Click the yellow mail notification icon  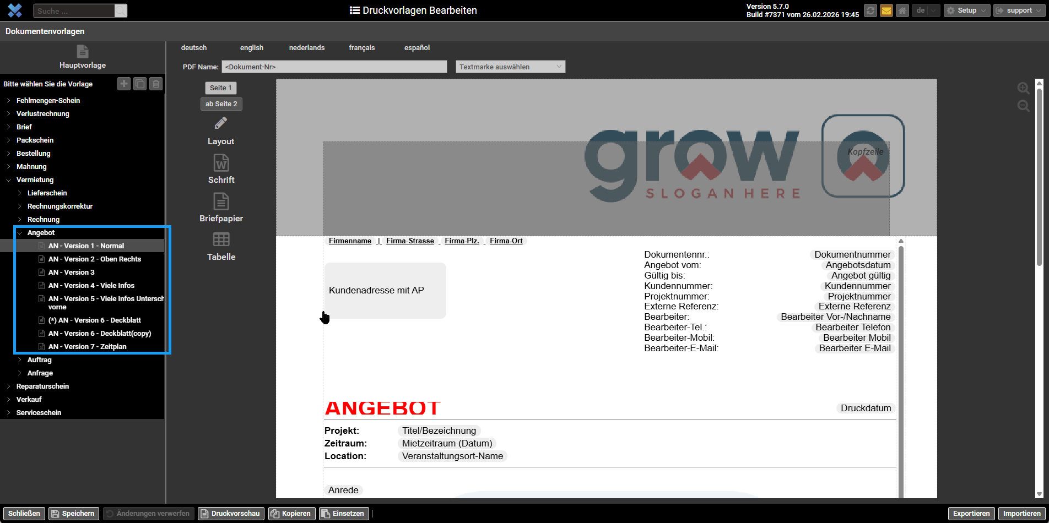(886, 10)
